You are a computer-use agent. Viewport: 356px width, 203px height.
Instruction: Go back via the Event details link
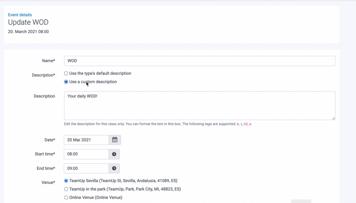pos(20,15)
